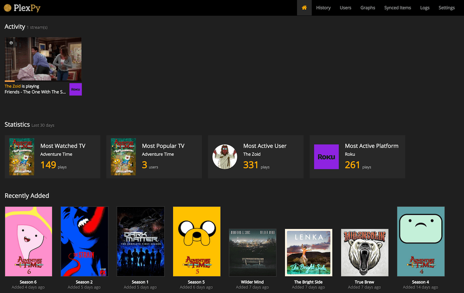Image resolution: width=464 pixels, height=293 pixels.
Task: Open Settings from the navbar
Action: click(x=447, y=8)
